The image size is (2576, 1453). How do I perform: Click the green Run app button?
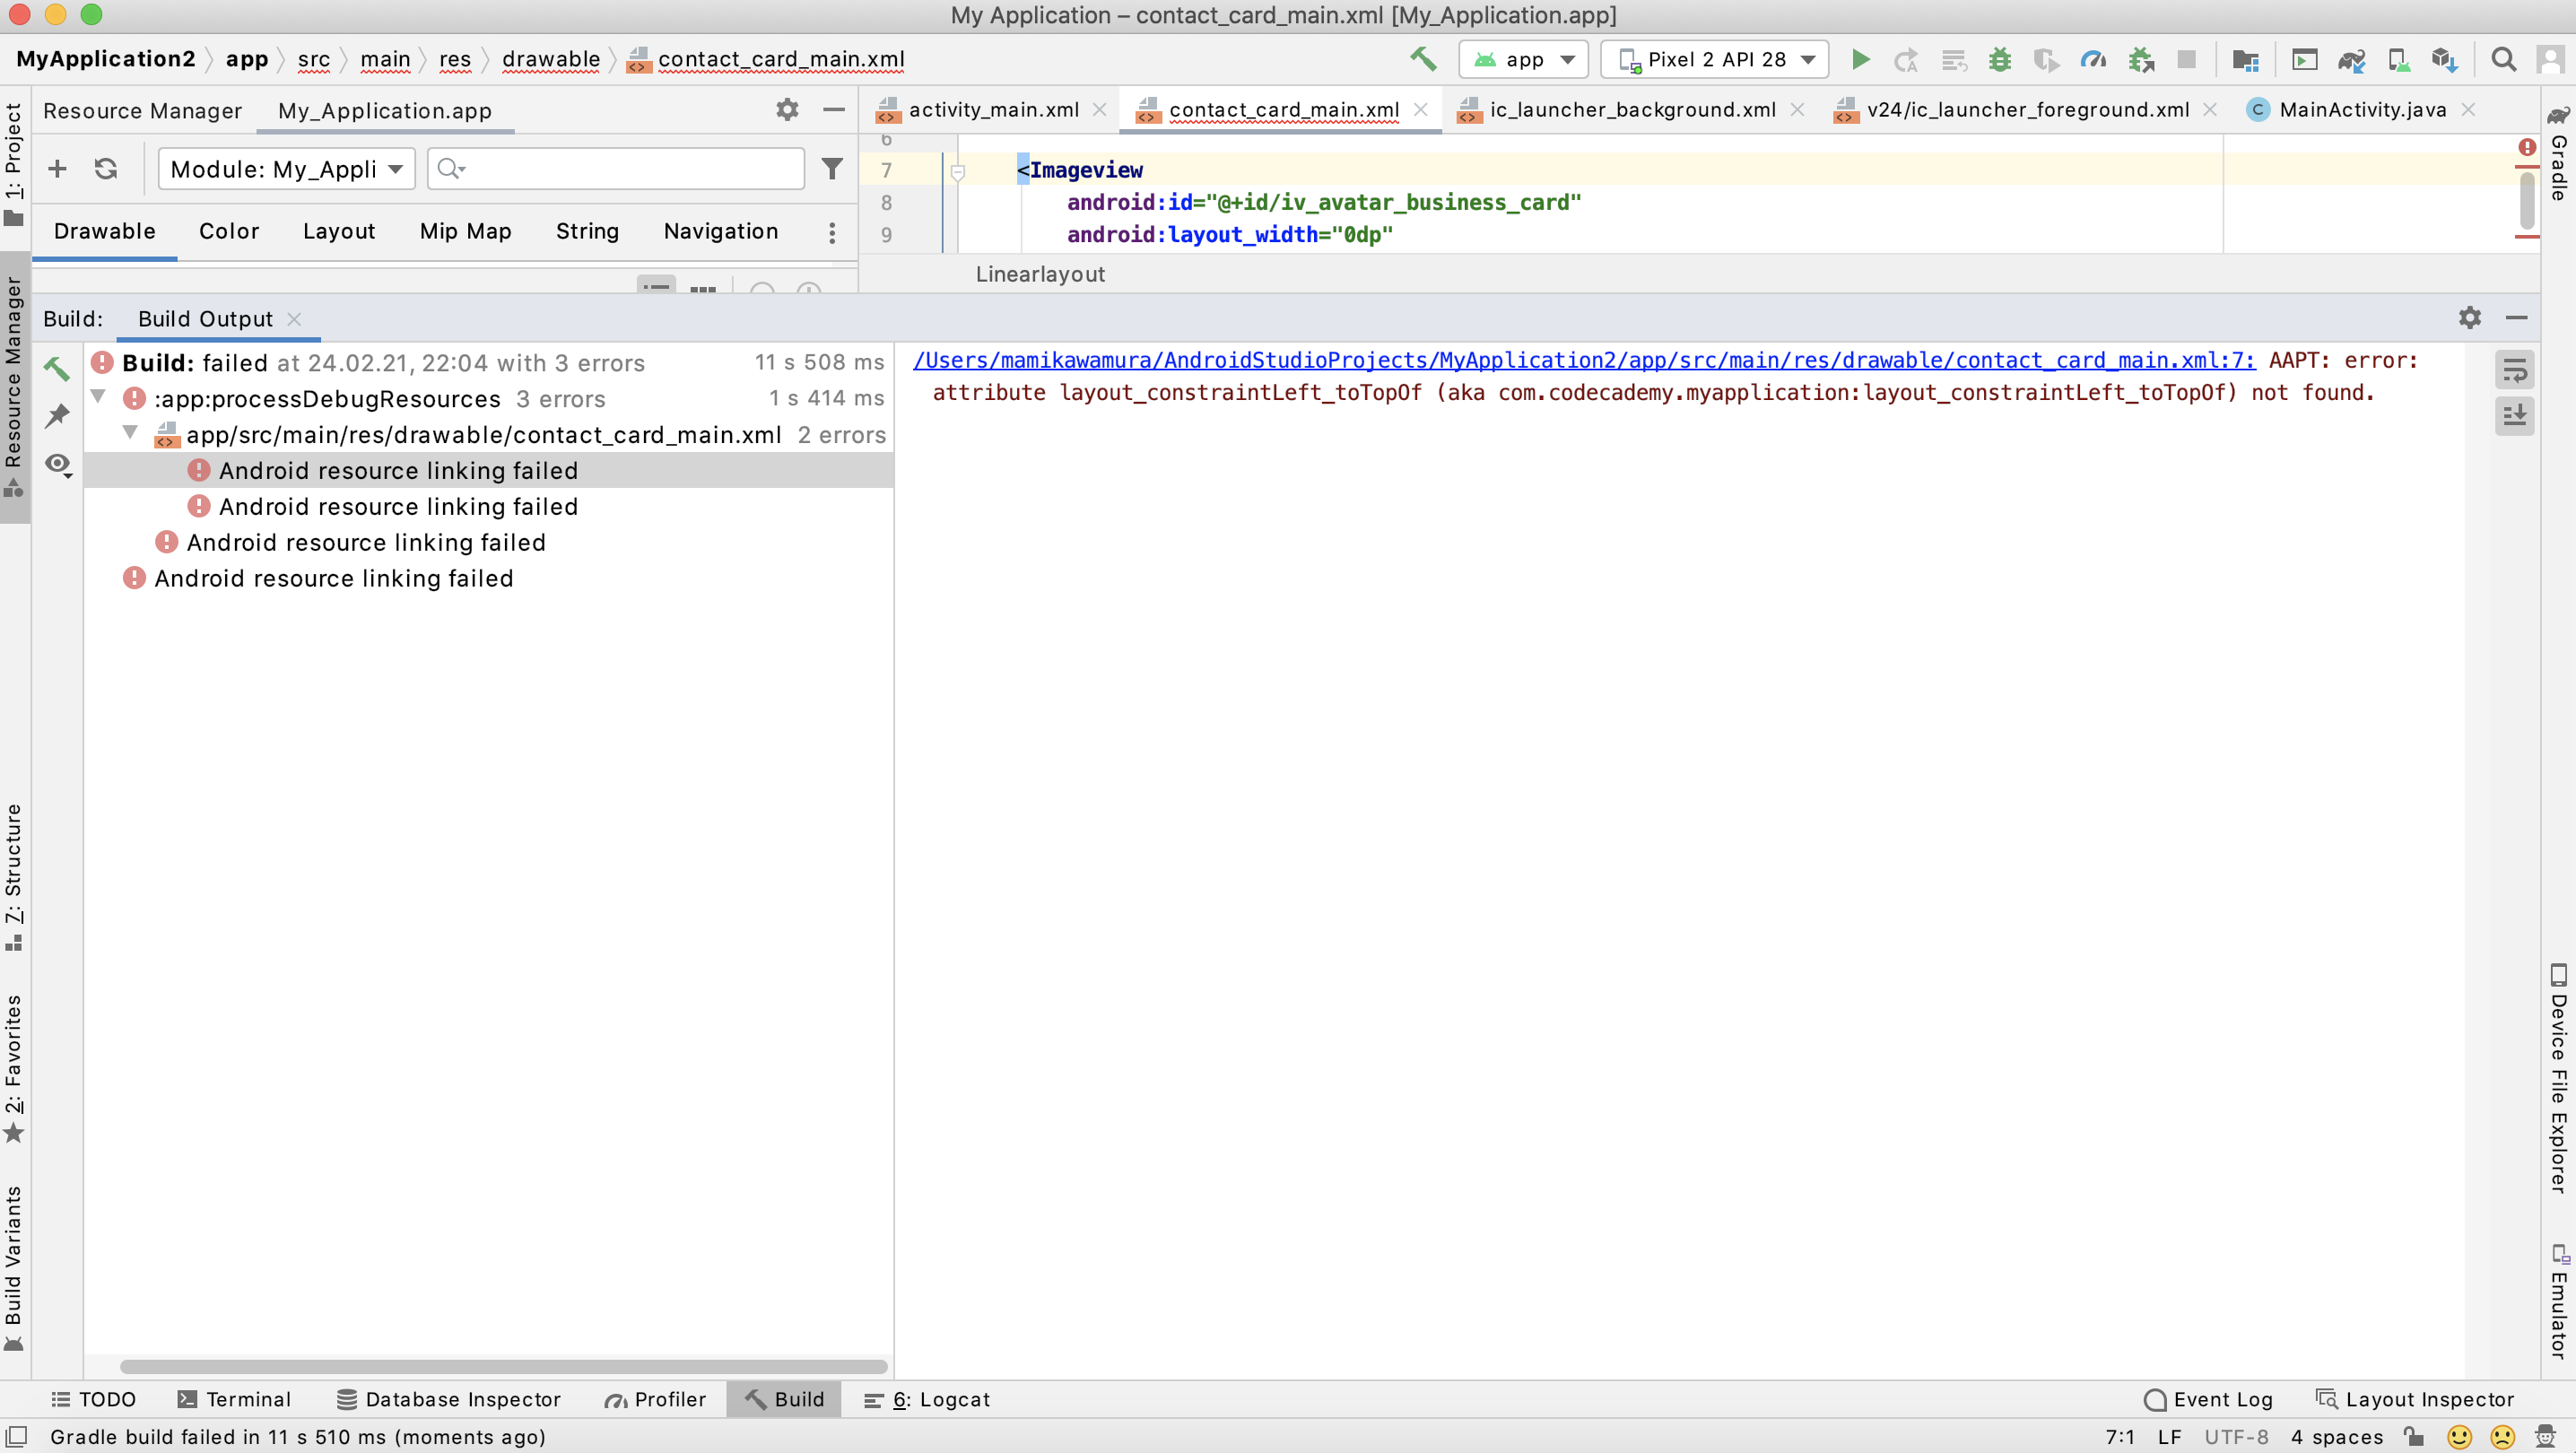(x=1860, y=60)
